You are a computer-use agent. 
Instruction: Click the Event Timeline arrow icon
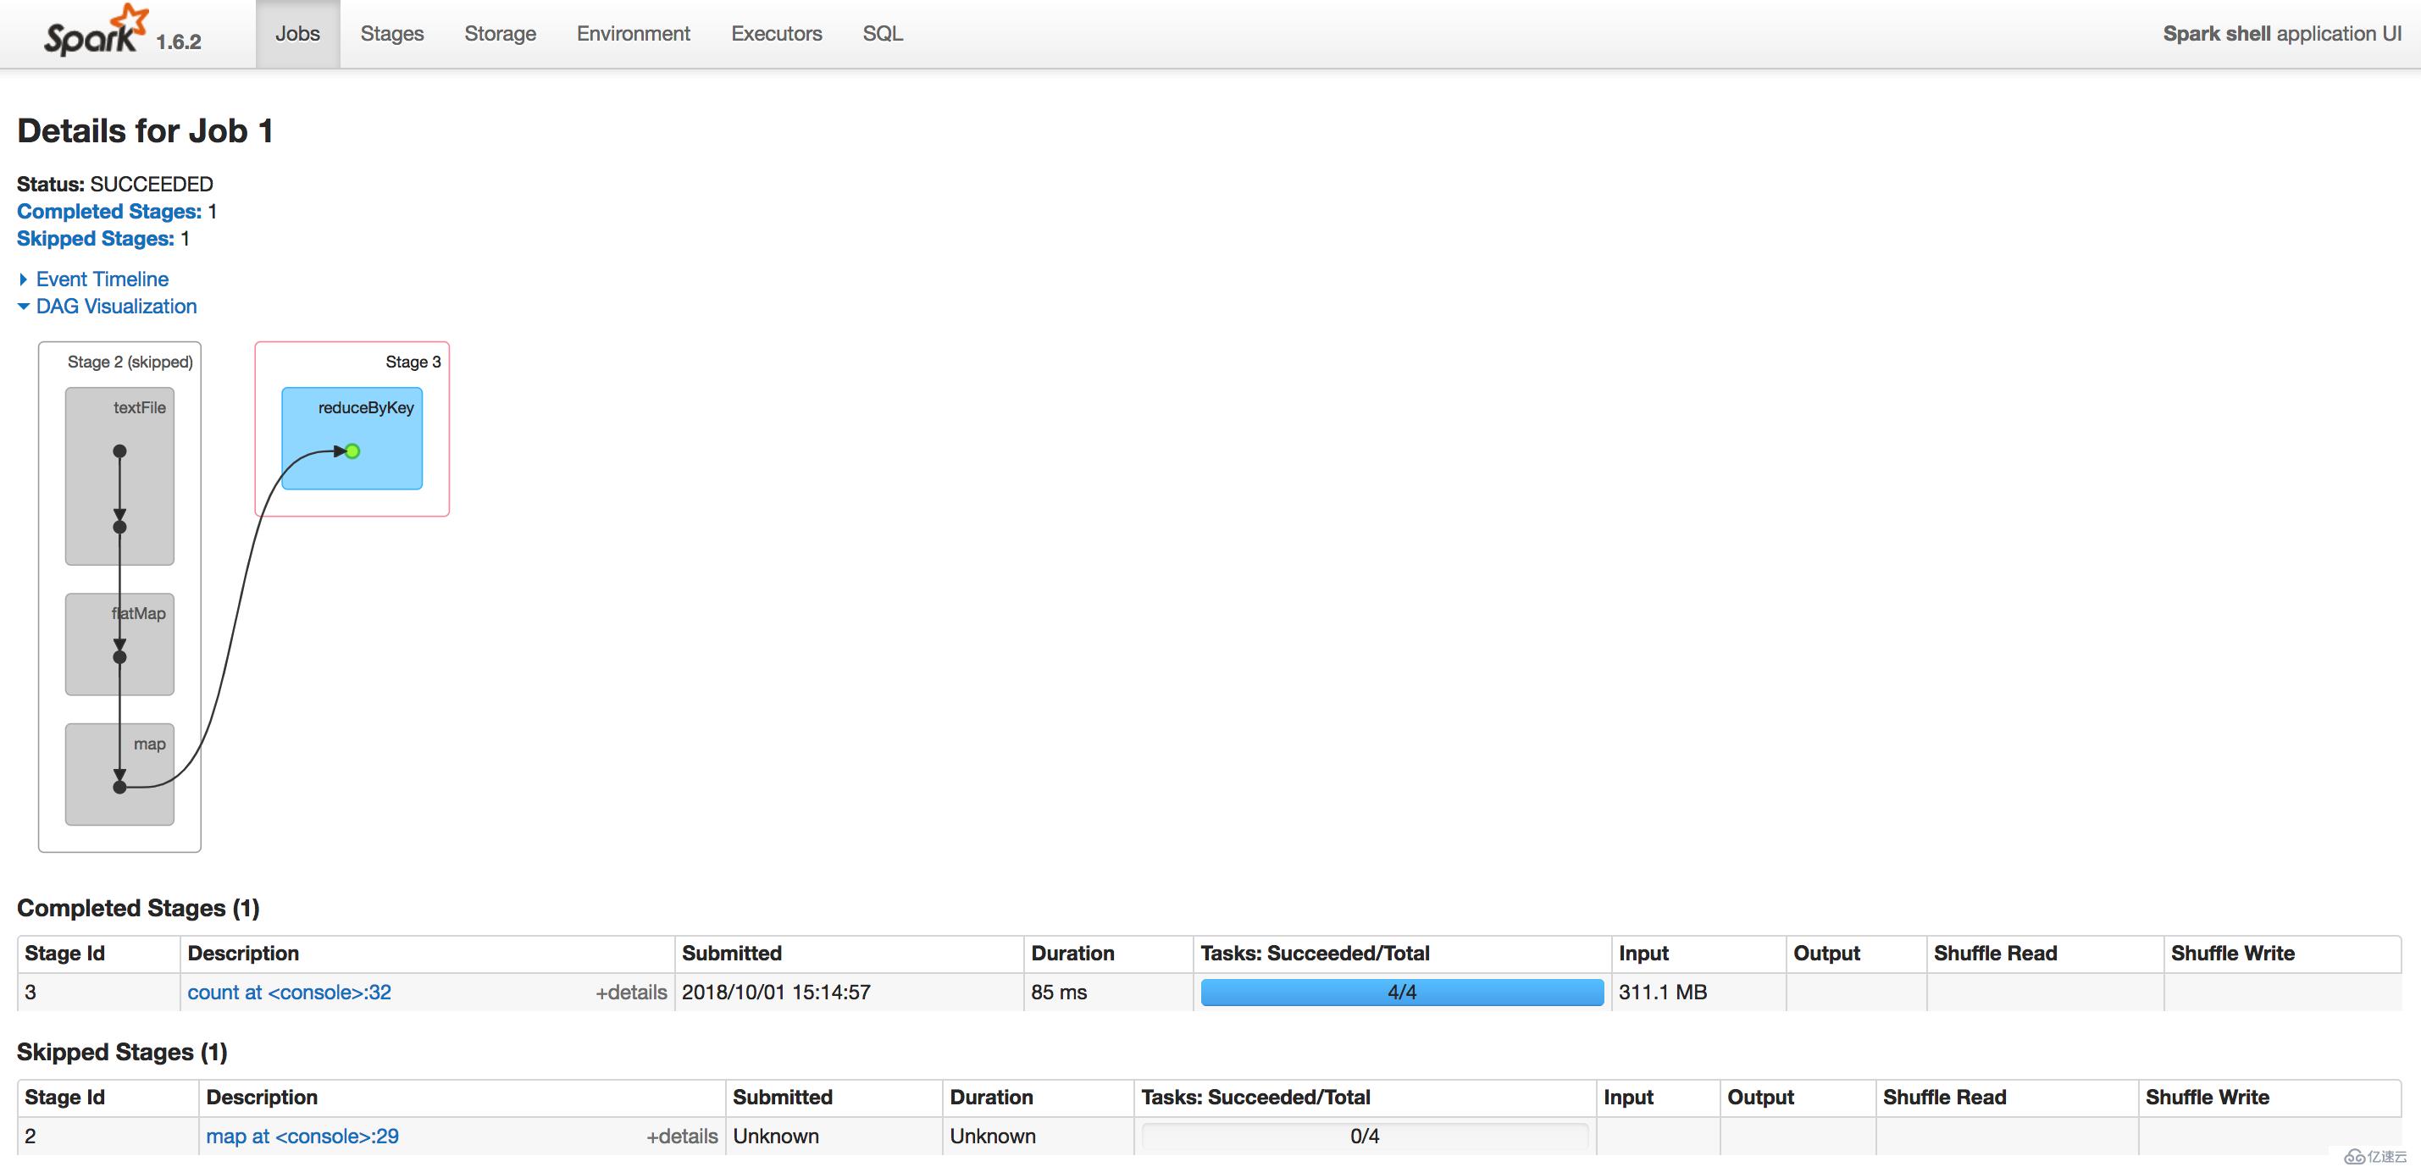coord(24,279)
